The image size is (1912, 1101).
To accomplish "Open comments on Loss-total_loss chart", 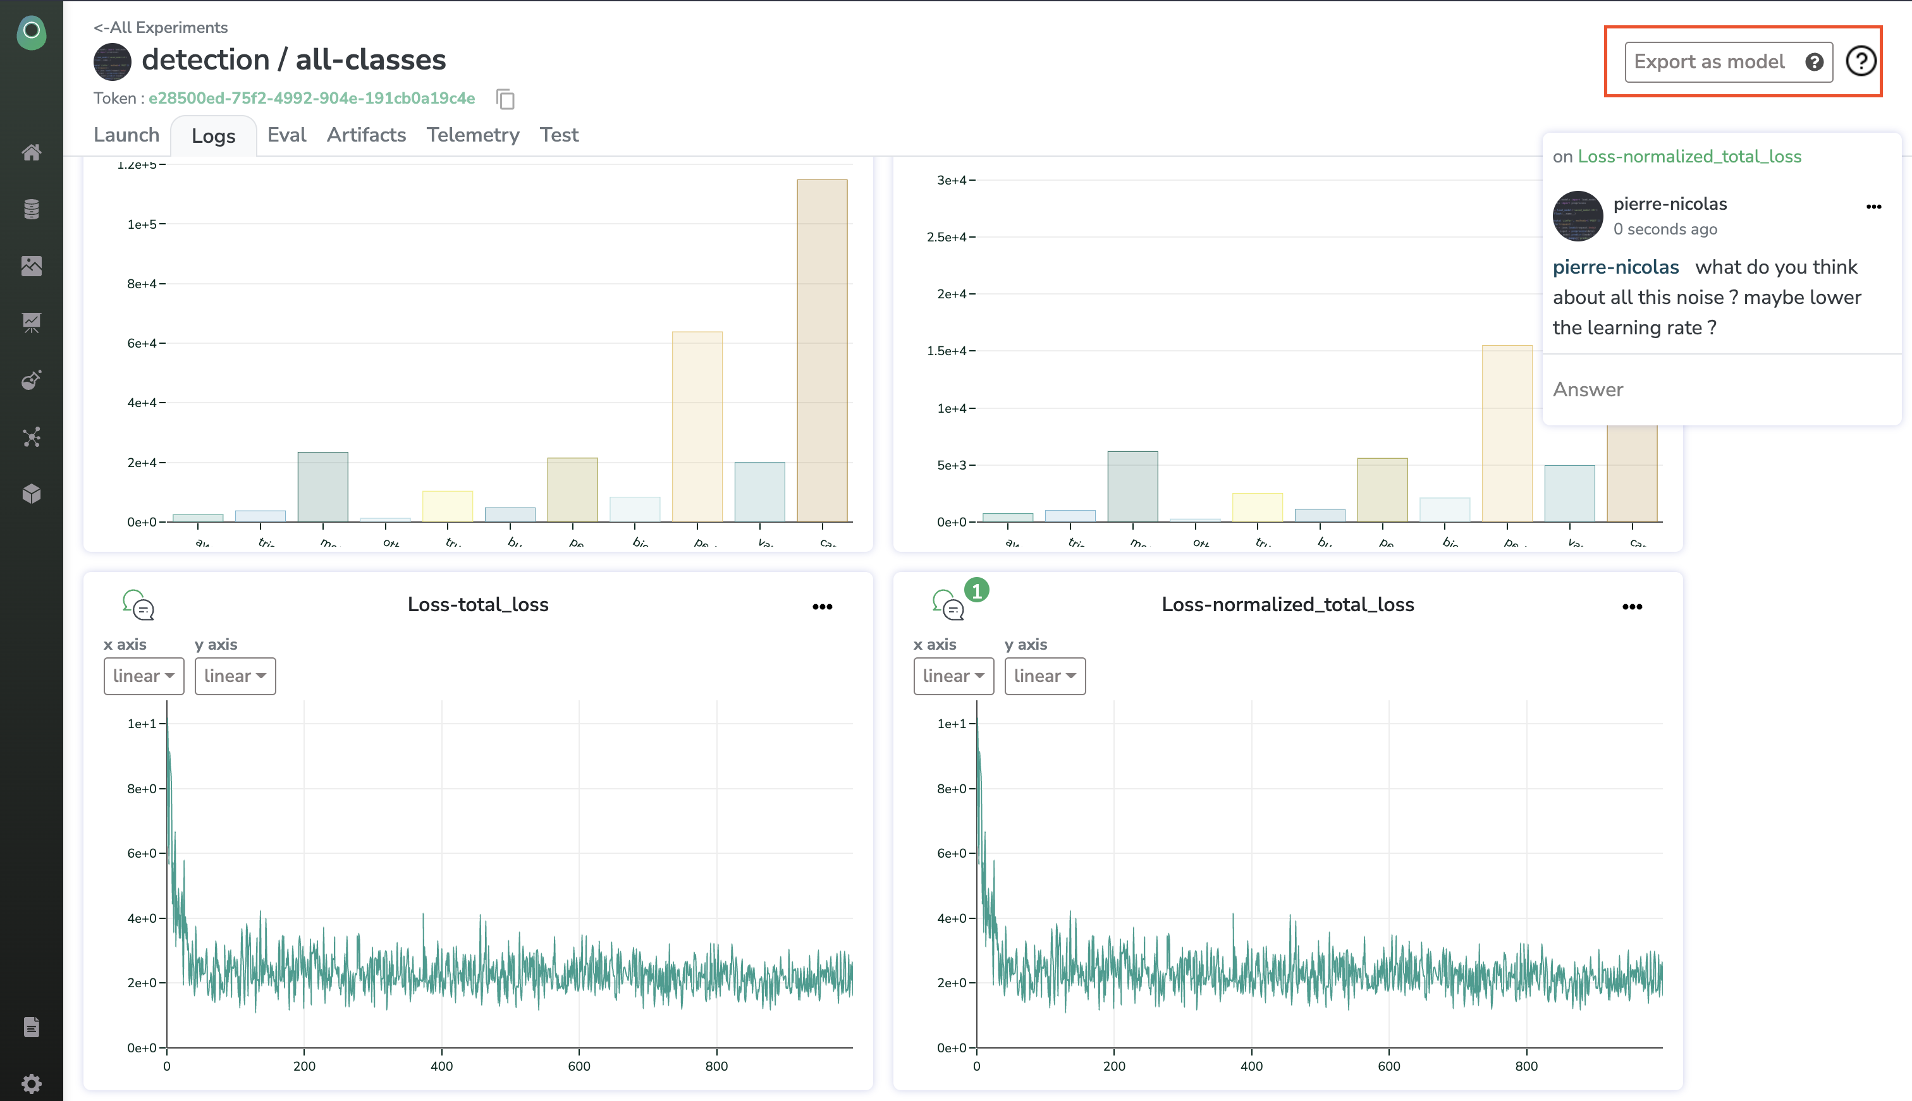I will coord(138,605).
